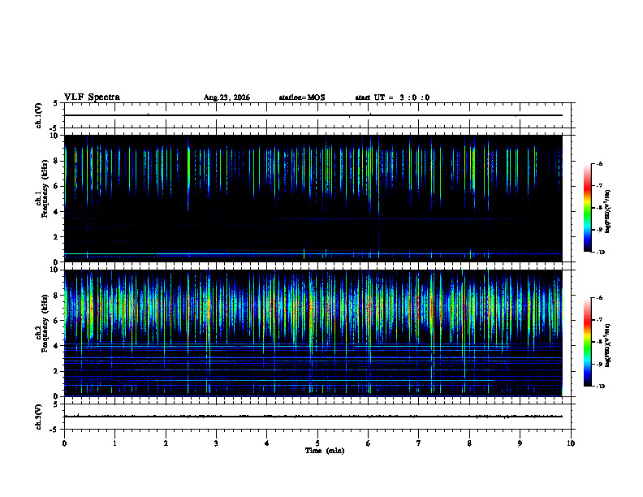This screenshot has width=643, height=497.
Task: Click the ch.1 voltage waveform trace
Action: click(x=313, y=115)
